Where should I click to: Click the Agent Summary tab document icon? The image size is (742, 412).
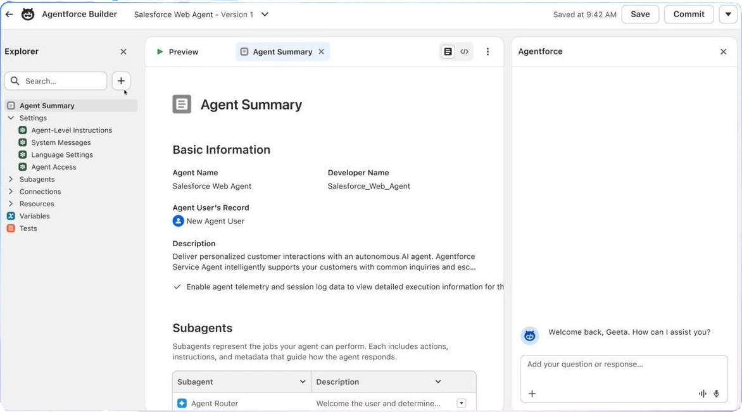click(x=244, y=51)
